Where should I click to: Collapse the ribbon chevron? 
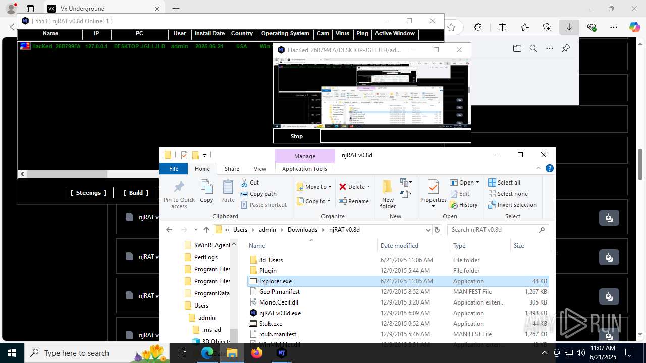538,169
